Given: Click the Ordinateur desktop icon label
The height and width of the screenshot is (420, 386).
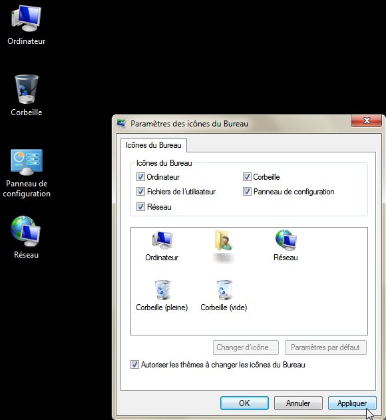Looking at the screenshot, I should pos(26,41).
